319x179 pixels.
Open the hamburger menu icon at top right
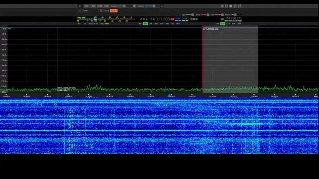(222, 6)
